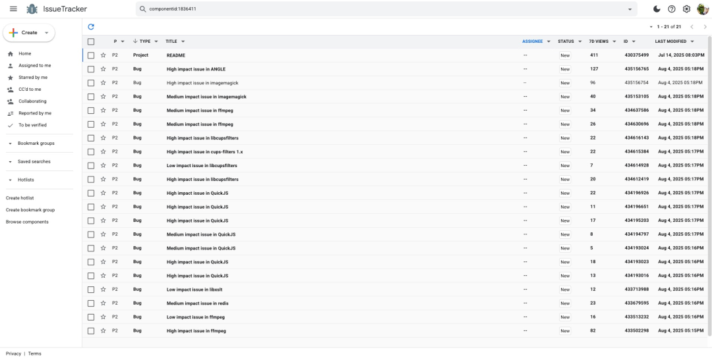Click the refresh results icon

(x=91, y=26)
